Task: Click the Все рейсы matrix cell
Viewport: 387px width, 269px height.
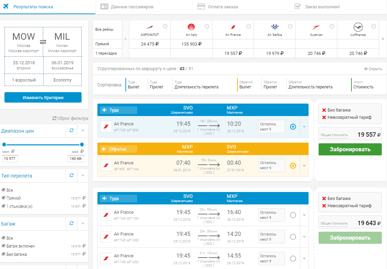Action: 107,30
